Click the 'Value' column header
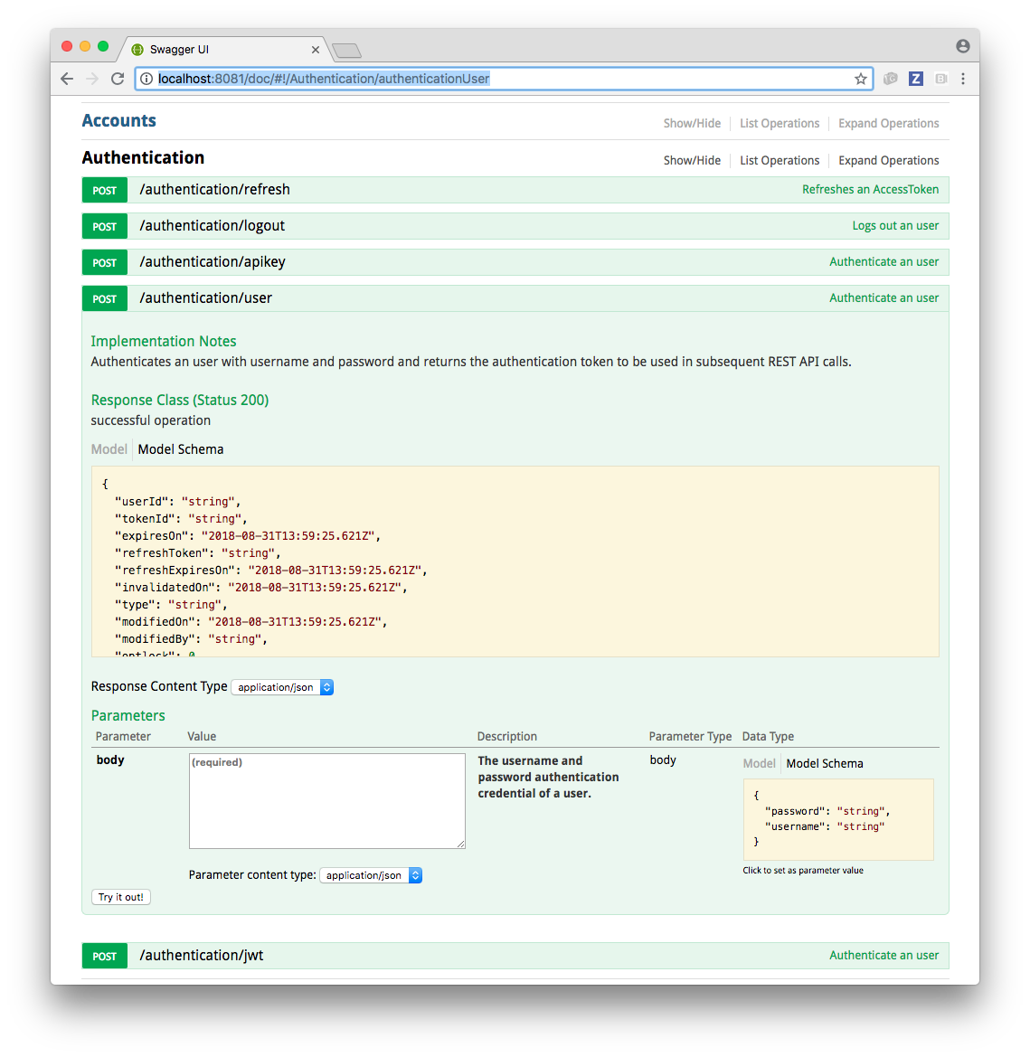 pos(202,736)
